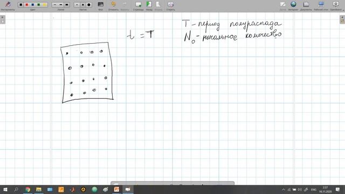Open the green round taskbar app

click(94, 189)
